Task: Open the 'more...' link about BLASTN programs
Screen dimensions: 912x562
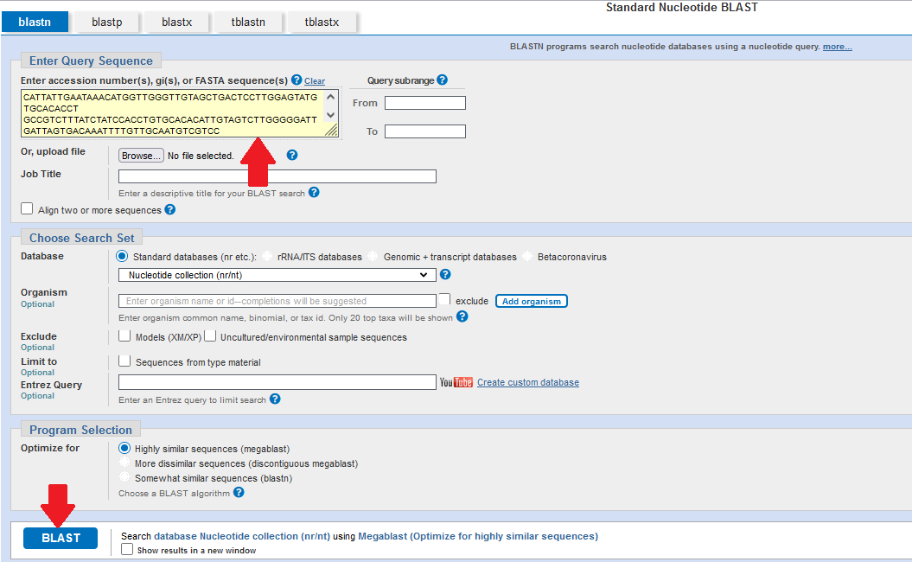Action: [837, 47]
